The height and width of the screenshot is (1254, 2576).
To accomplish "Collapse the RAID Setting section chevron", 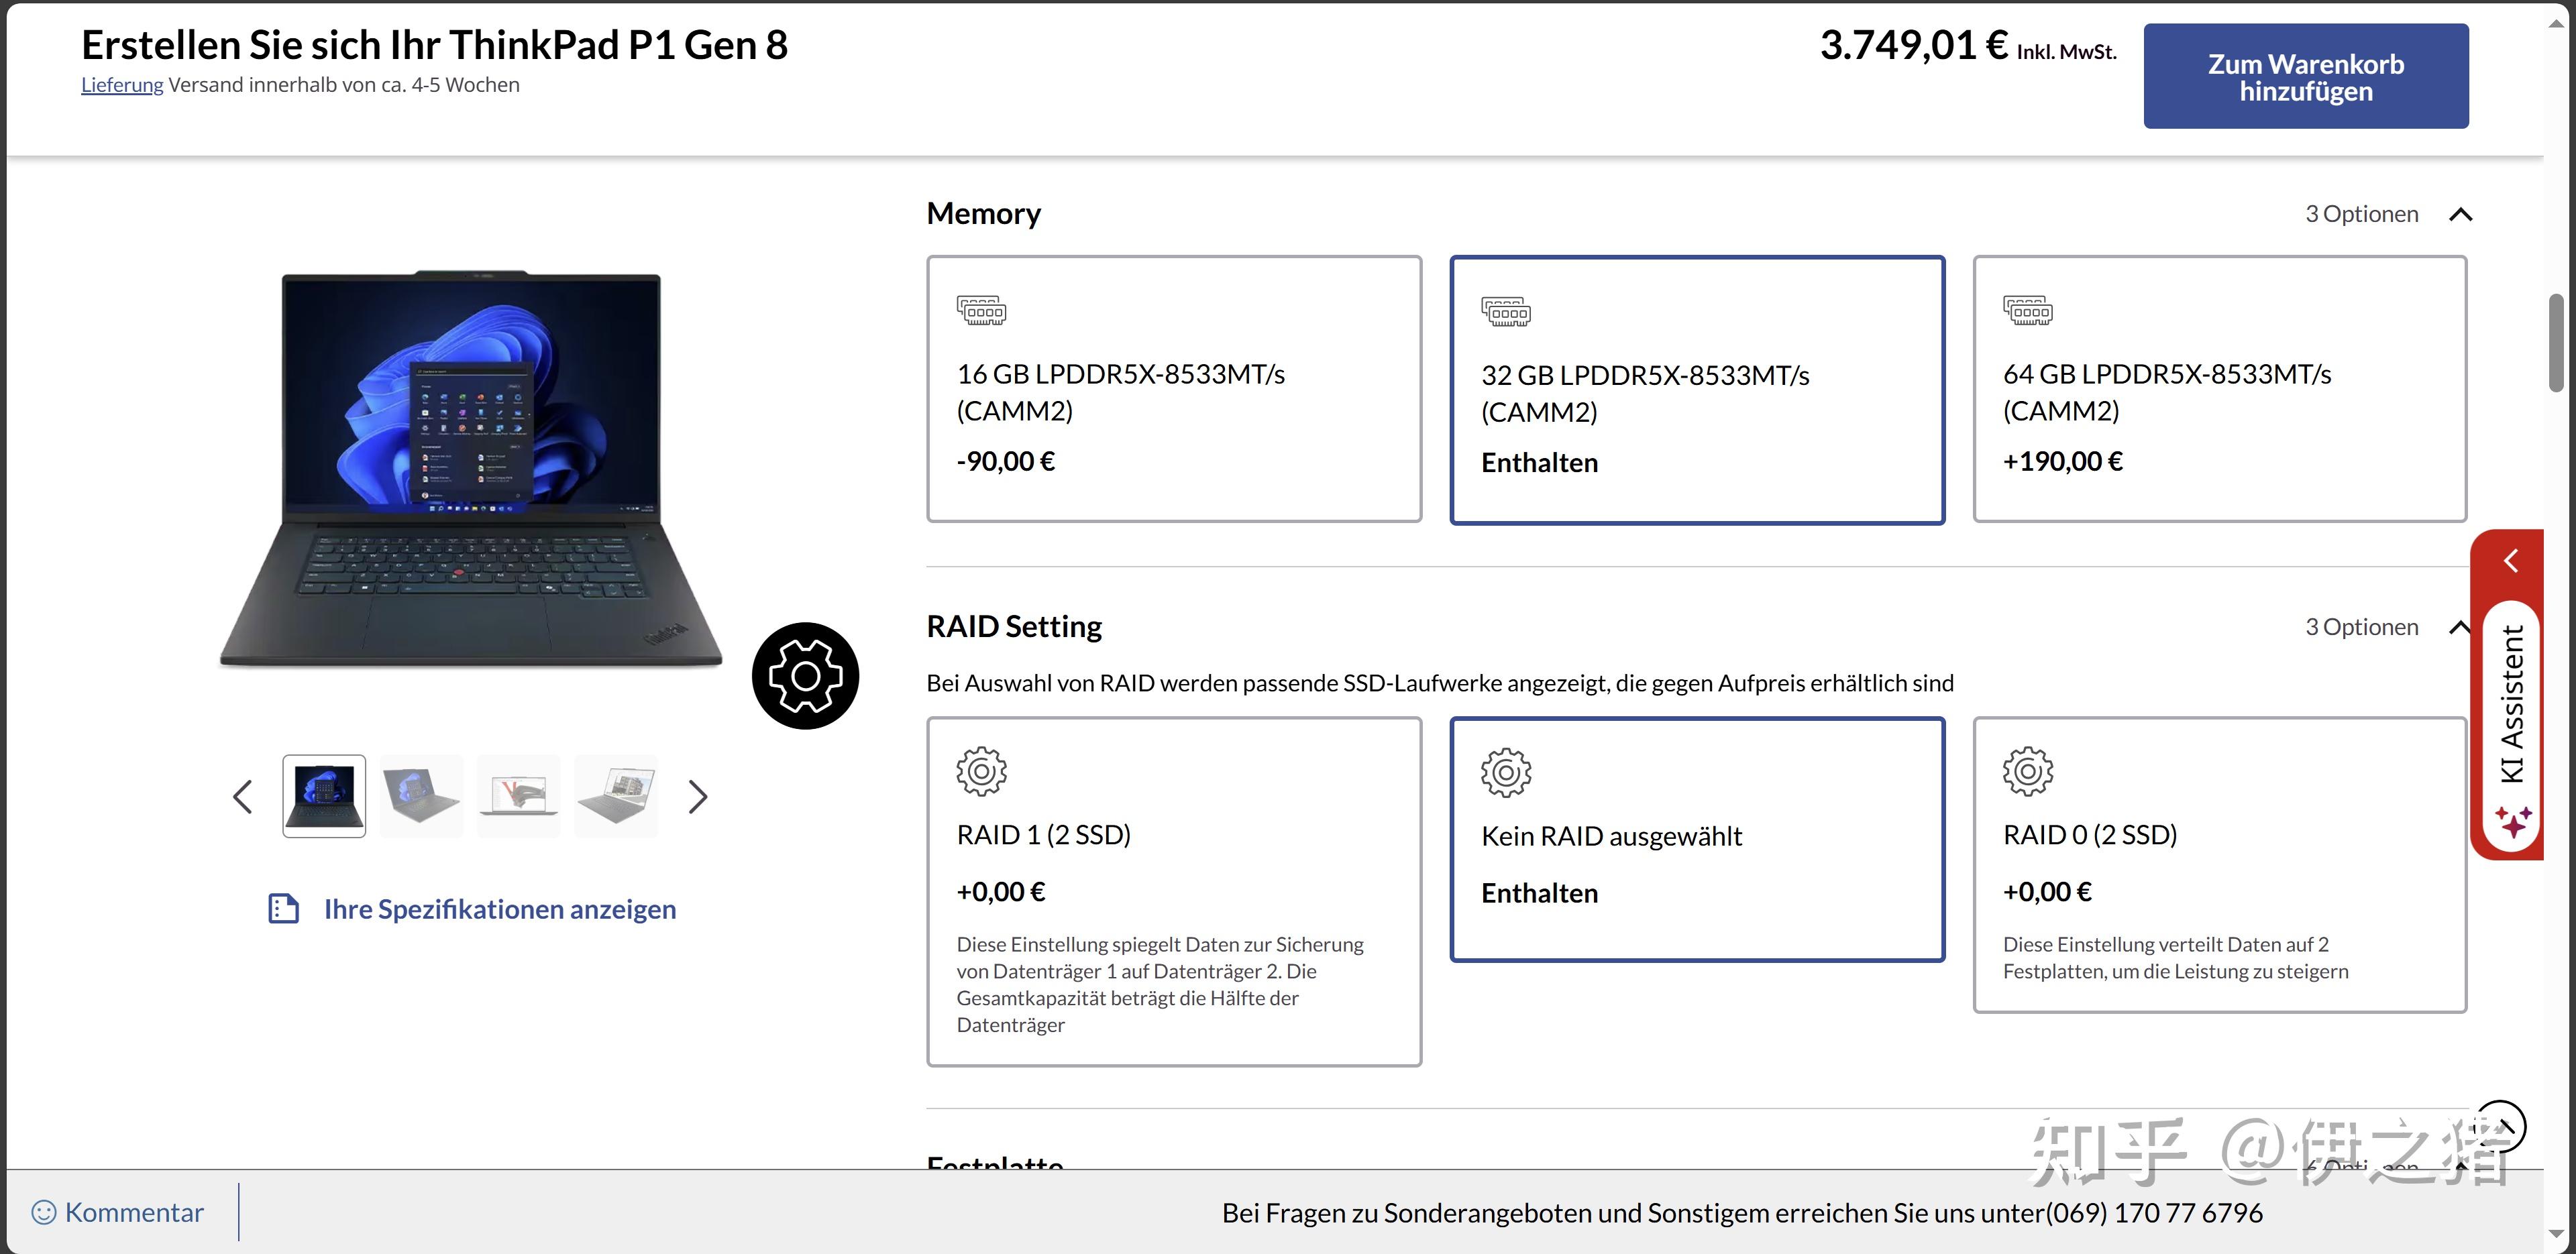I will click(x=2458, y=628).
